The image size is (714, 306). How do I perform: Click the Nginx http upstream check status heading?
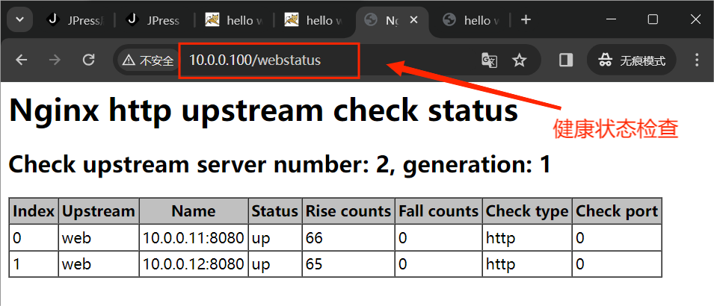[264, 110]
